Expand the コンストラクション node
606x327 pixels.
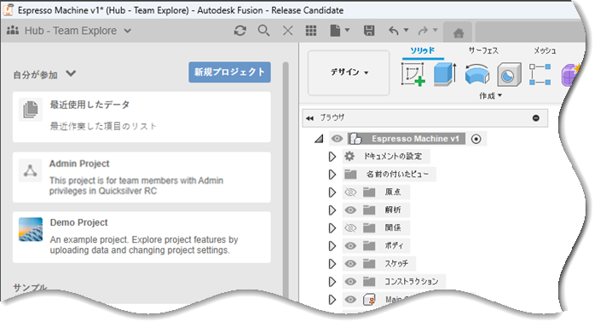pyautogui.click(x=332, y=282)
